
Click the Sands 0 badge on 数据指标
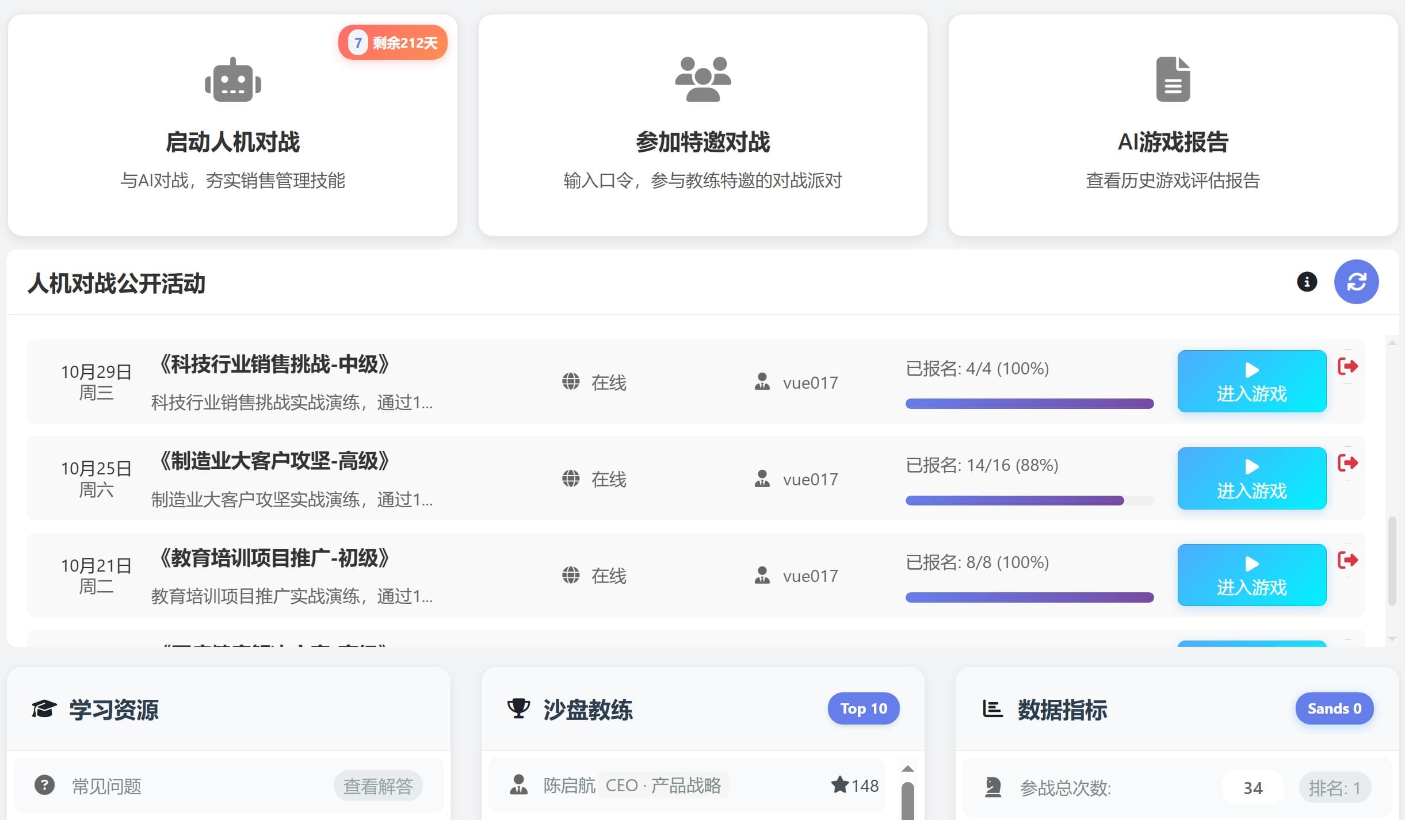point(1334,708)
